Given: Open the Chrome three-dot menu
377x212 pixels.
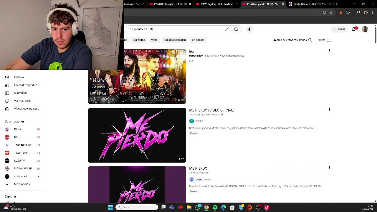Looking at the screenshot, I should [373, 12].
